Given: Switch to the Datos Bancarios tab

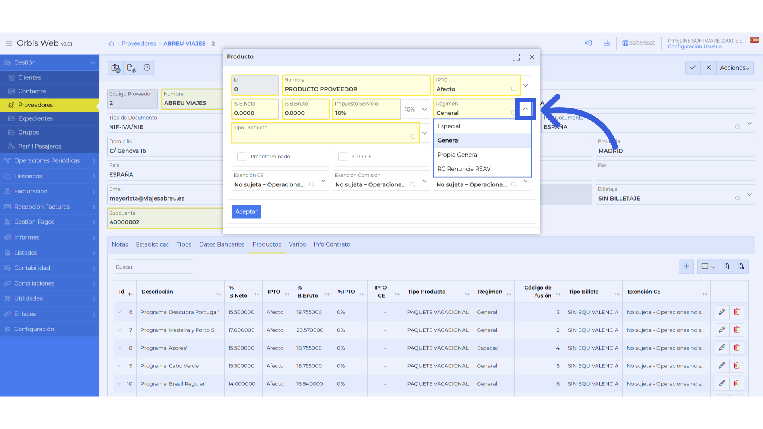Looking at the screenshot, I should click(x=222, y=245).
